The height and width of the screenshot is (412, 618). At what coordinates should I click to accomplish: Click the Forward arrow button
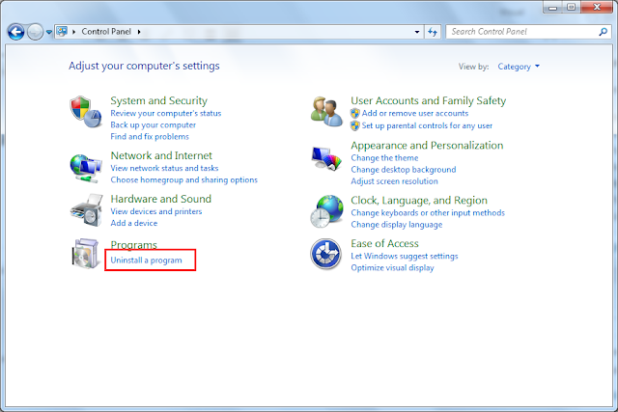pos(35,32)
